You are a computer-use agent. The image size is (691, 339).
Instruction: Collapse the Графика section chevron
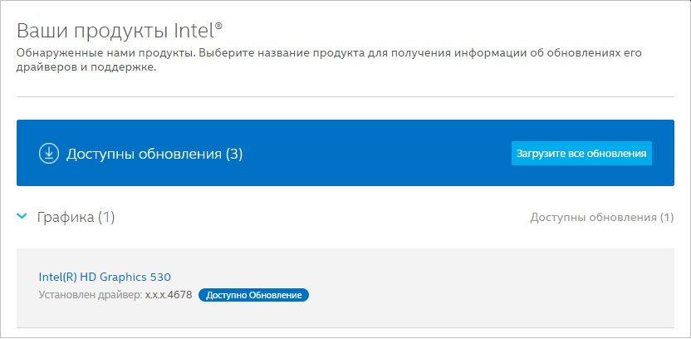(x=21, y=217)
